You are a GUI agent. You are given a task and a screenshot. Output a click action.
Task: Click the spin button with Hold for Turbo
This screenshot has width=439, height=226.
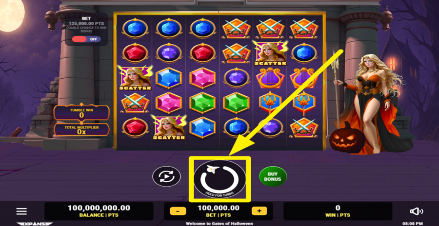pyautogui.click(x=220, y=179)
